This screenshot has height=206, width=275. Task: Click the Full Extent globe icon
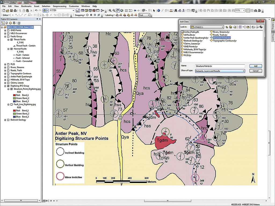pos(122,10)
